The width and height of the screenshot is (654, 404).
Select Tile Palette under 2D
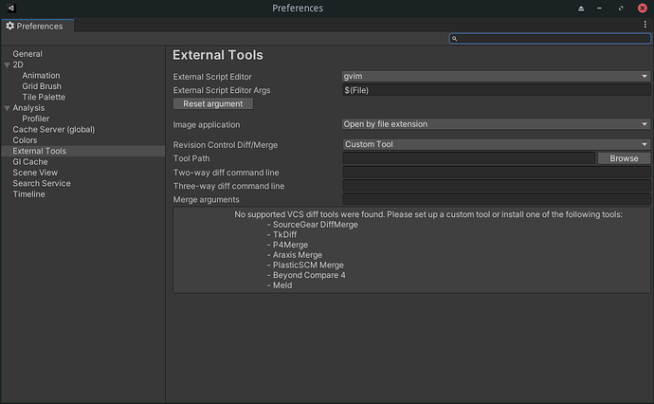44,98
